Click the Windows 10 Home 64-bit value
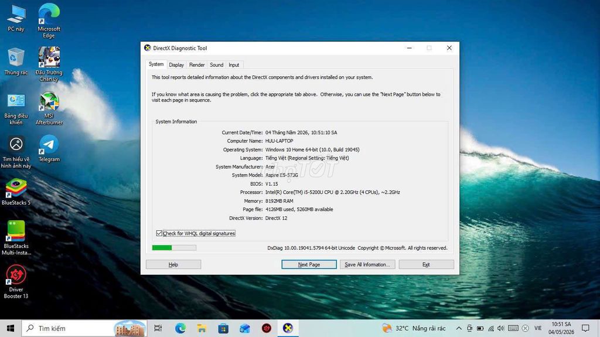Viewport: 600px width, 337px height. tap(312, 149)
